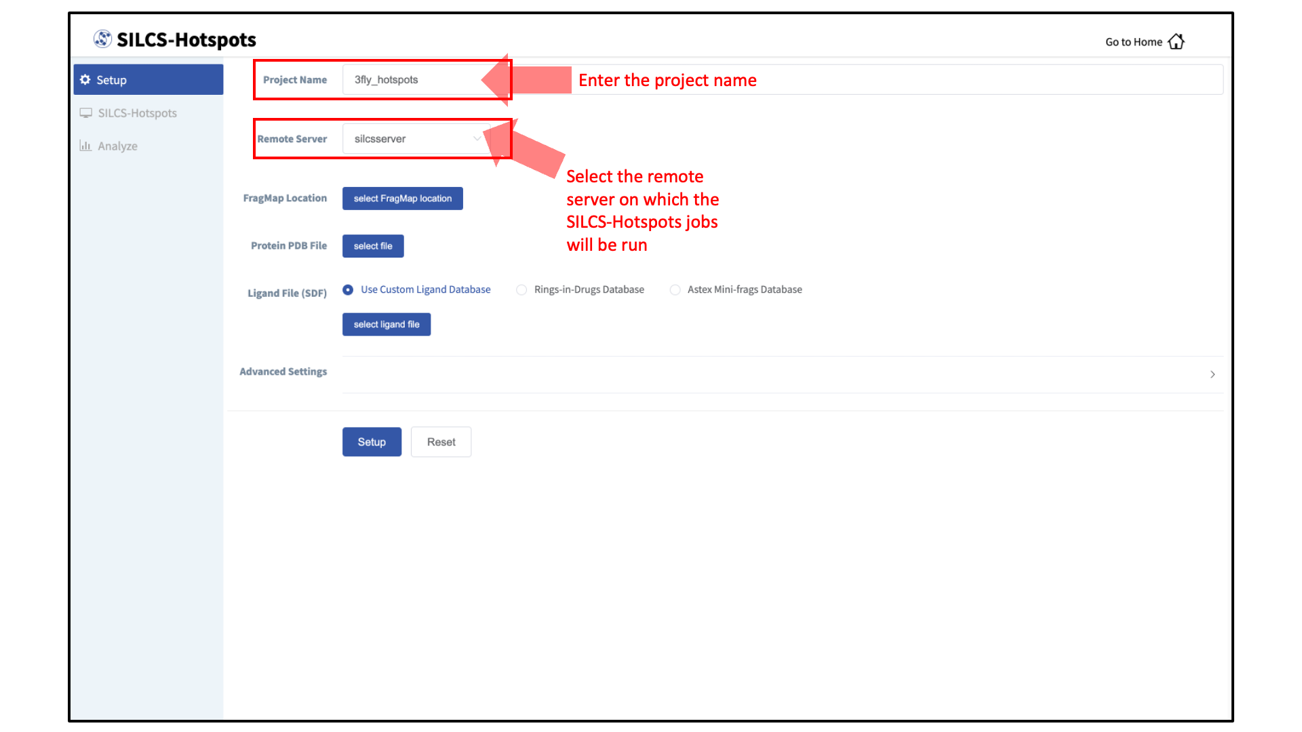Open the Remote Server dropdown

tap(416, 138)
